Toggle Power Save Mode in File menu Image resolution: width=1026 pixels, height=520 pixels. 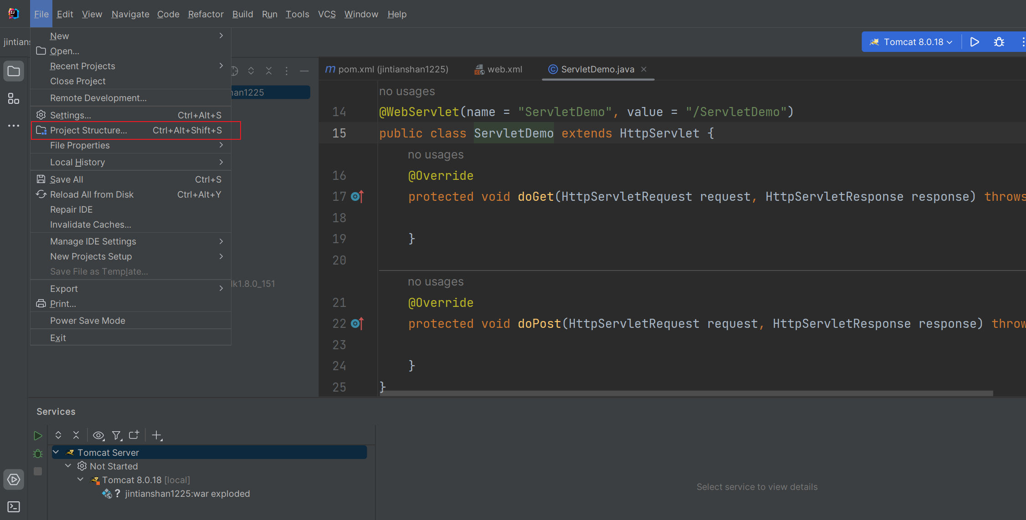tap(87, 321)
